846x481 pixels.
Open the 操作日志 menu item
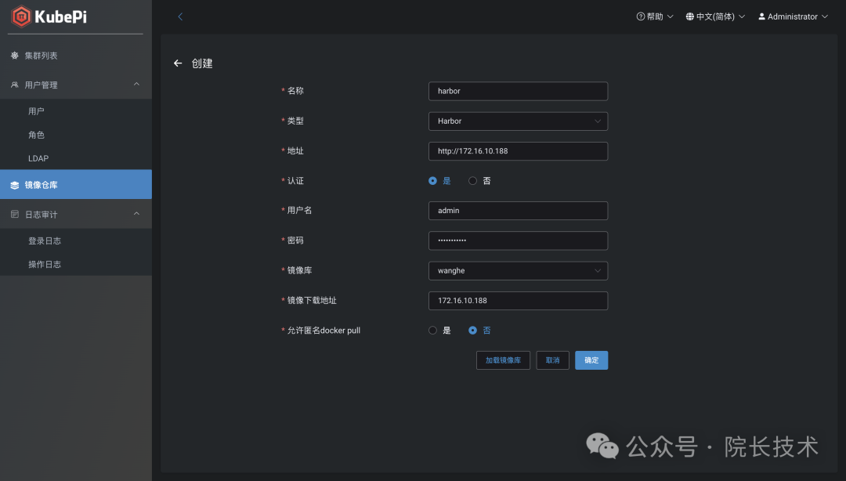click(x=75, y=265)
